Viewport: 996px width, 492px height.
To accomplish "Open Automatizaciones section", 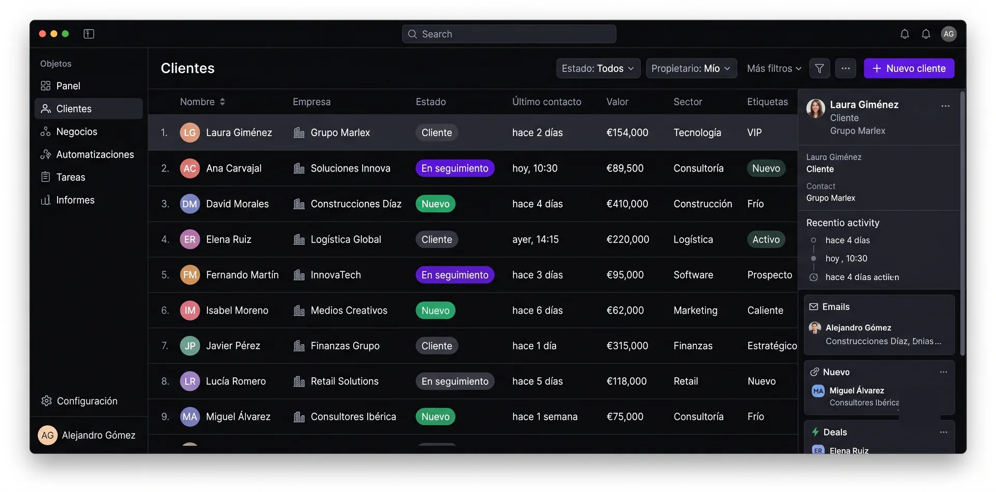I will click(x=89, y=154).
